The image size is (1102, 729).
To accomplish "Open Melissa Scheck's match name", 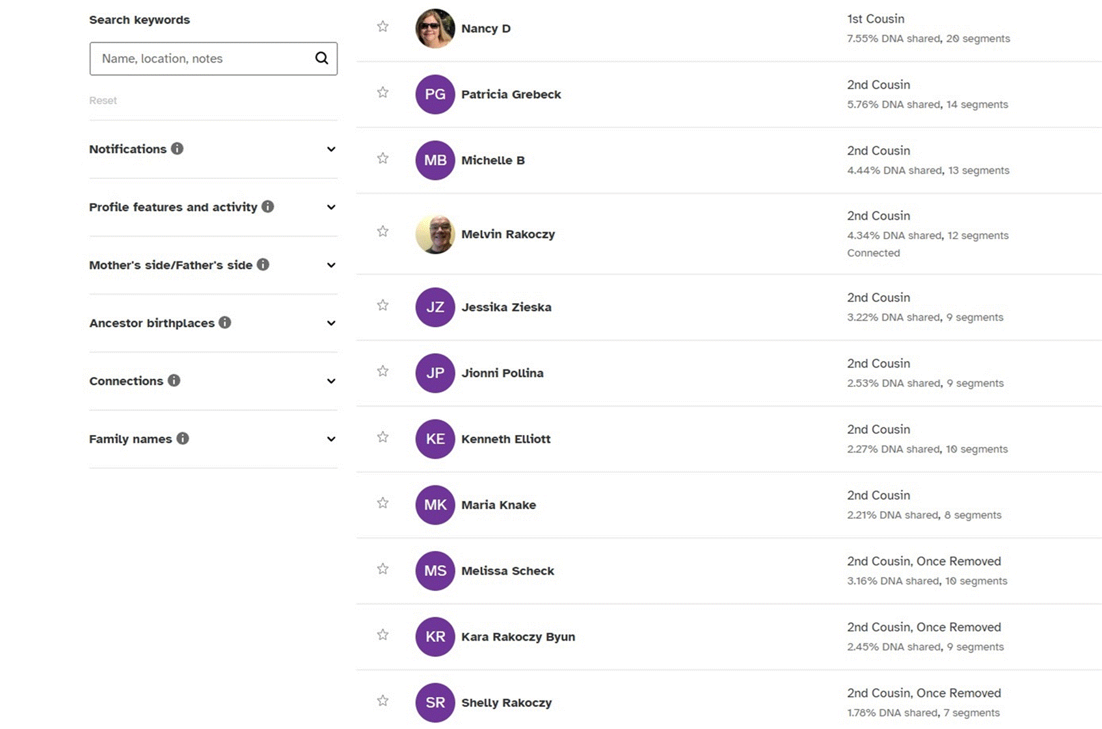I will point(508,570).
